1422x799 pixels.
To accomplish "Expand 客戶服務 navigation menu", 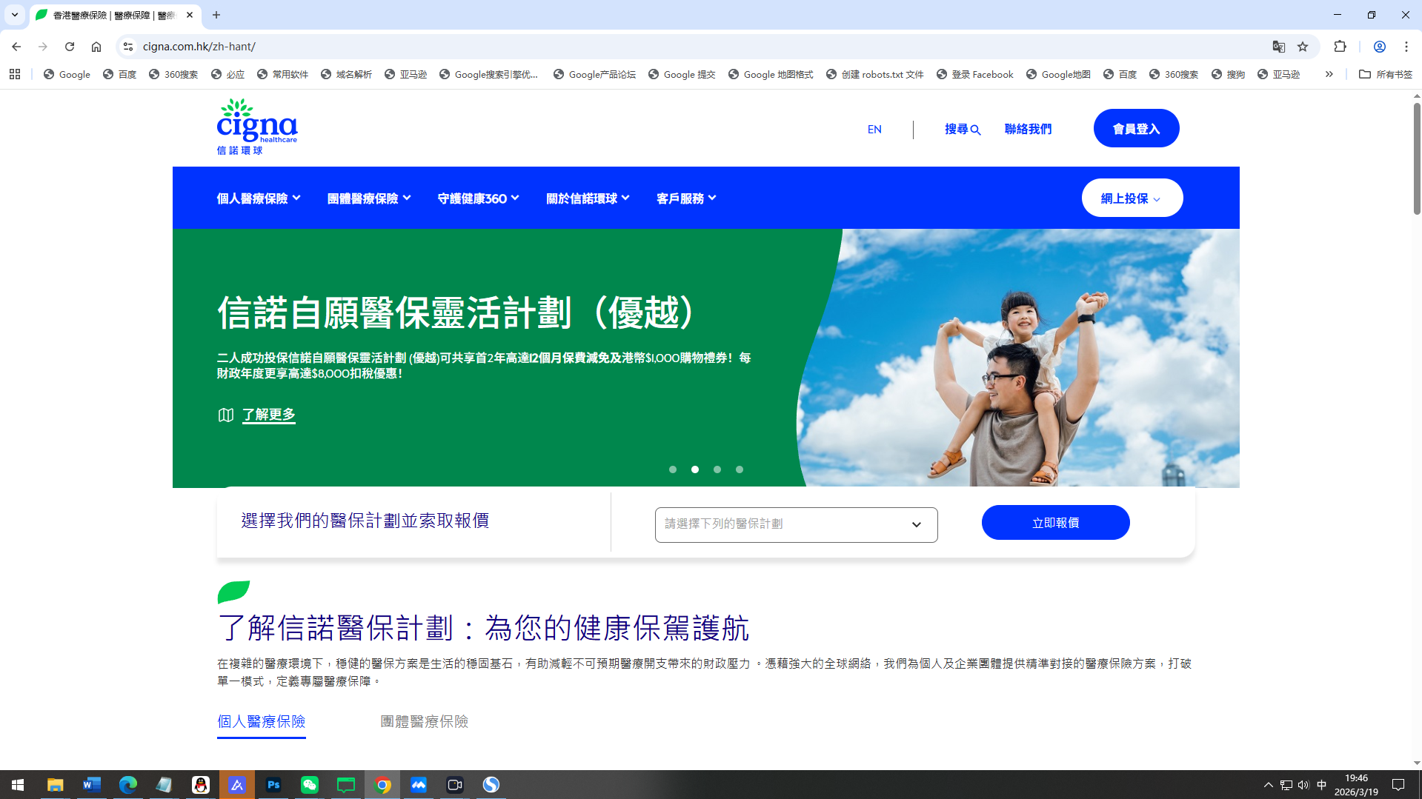I will click(686, 198).
